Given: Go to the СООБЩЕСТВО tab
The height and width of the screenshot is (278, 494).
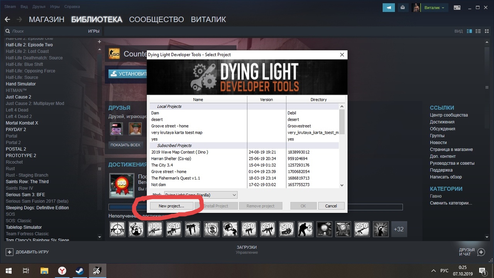Looking at the screenshot, I should tap(156, 19).
